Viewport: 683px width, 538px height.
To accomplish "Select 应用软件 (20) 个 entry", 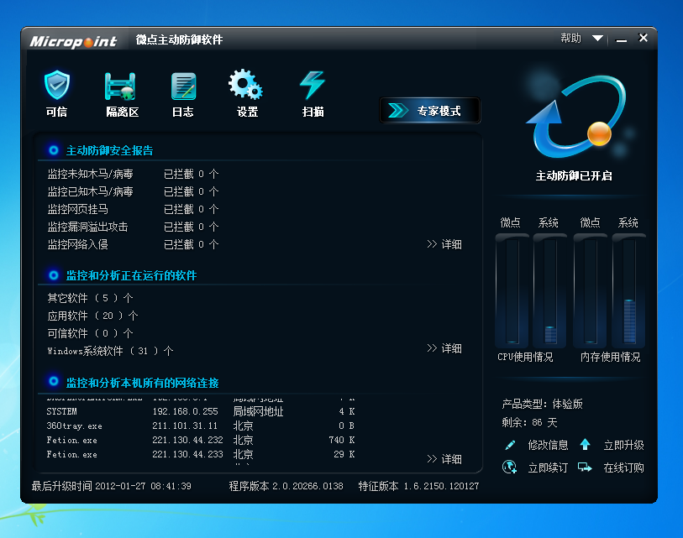I will coord(92,316).
